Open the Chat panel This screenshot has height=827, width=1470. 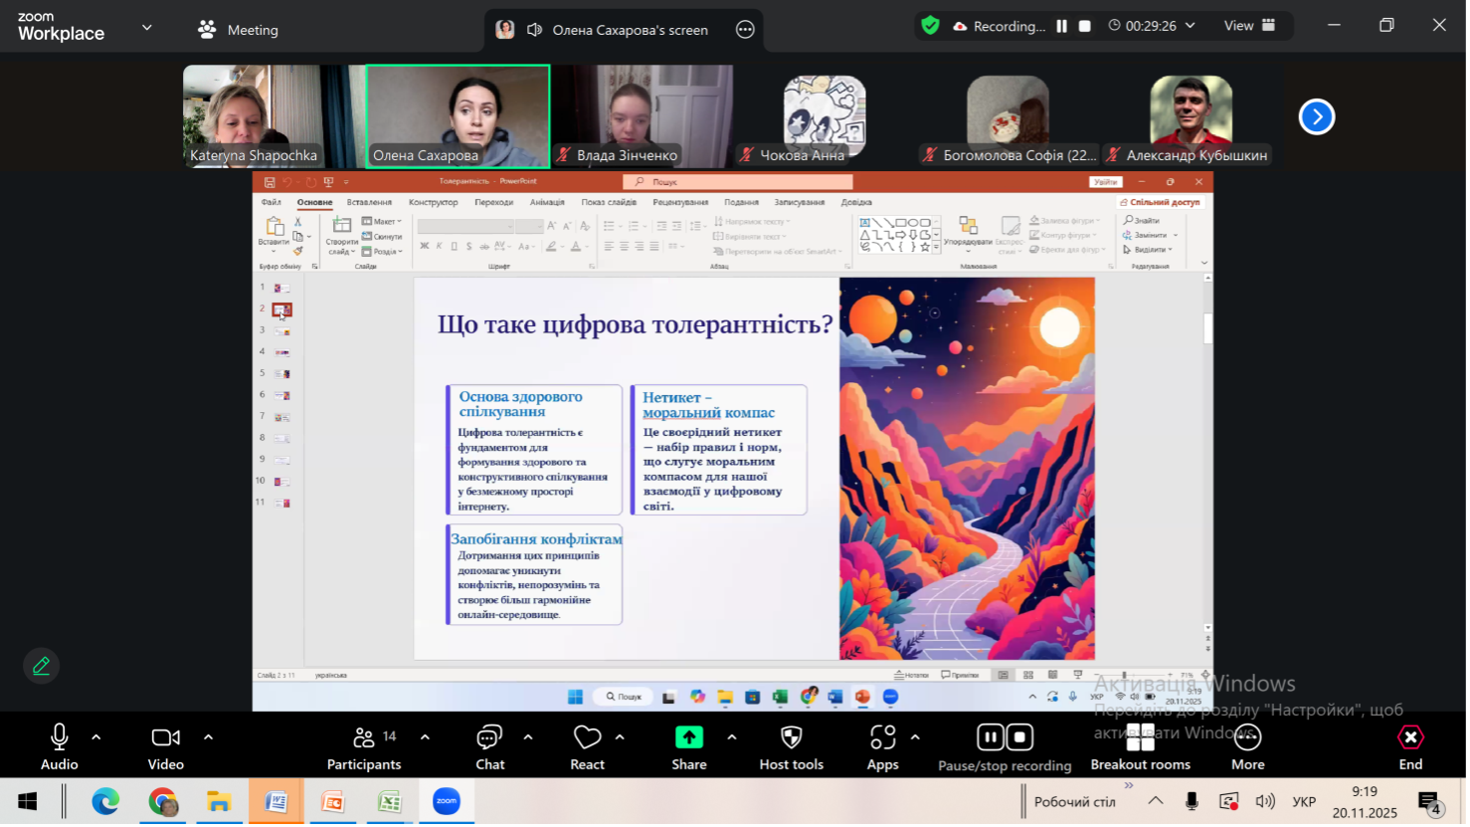pos(489,746)
